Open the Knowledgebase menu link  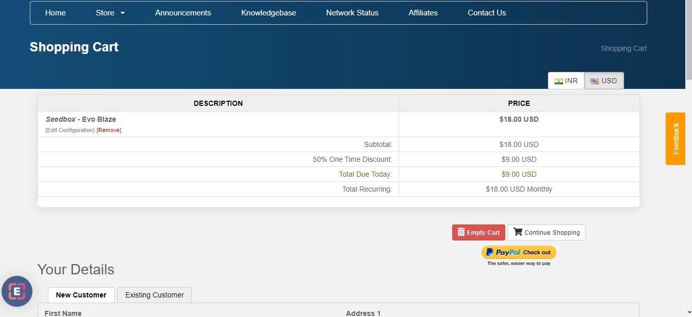point(269,13)
